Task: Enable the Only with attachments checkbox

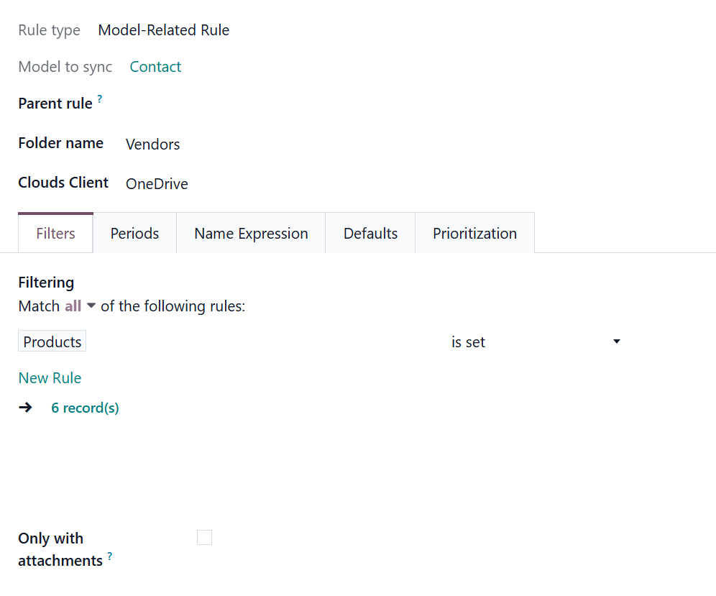Action: click(x=205, y=538)
